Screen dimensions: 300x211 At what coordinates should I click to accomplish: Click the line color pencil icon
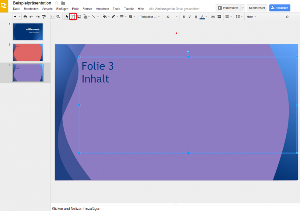tap(113, 17)
